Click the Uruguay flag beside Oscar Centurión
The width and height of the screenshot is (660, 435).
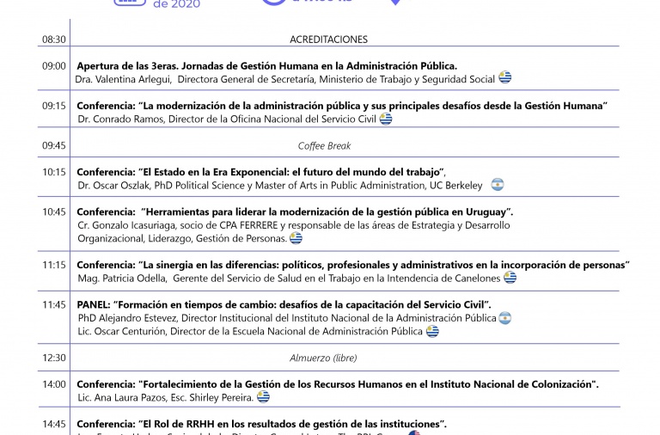(x=432, y=332)
